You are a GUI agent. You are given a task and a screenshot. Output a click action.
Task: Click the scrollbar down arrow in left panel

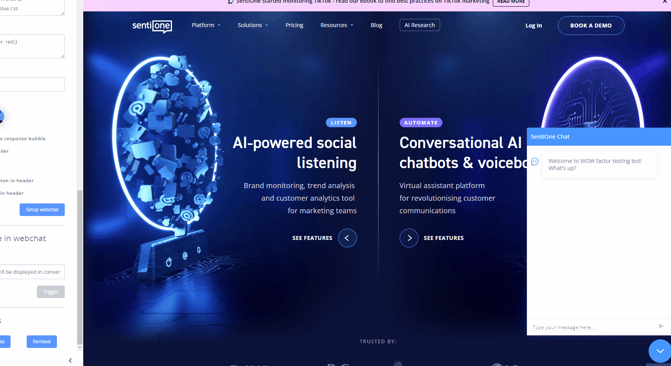coord(80,348)
